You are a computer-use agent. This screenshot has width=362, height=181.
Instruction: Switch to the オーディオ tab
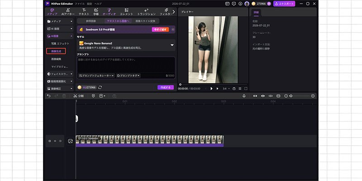[110, 12]
